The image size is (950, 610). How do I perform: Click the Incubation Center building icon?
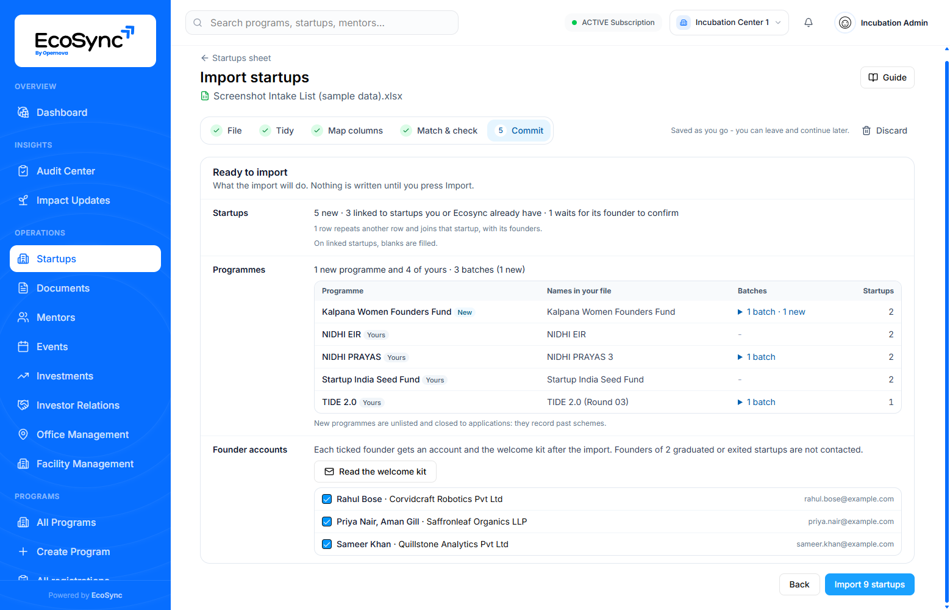[684, 23]
